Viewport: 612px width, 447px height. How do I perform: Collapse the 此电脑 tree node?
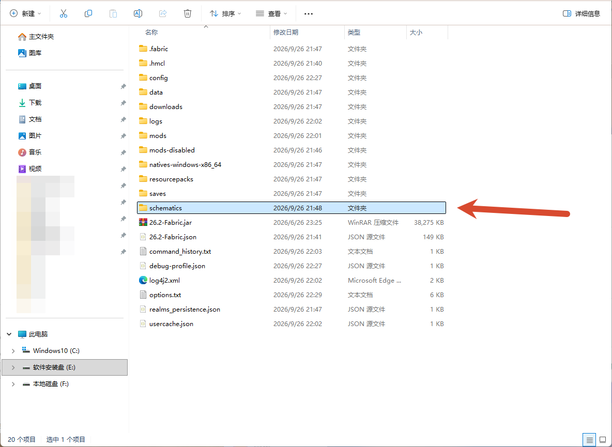[x=9, y=334]
